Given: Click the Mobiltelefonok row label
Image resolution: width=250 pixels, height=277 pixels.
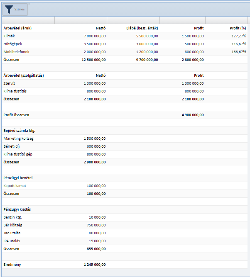Looking at the screenshot, I should [x=16, y=52].
